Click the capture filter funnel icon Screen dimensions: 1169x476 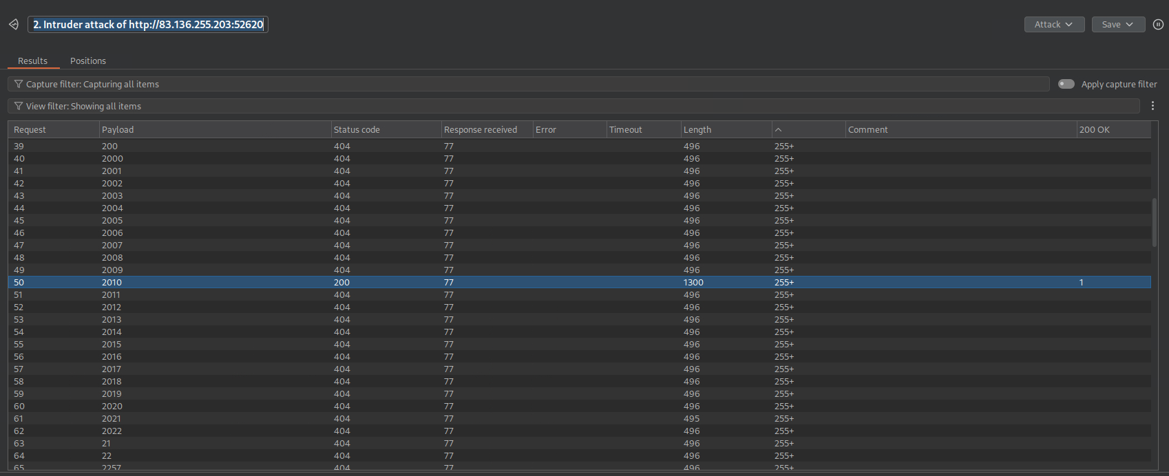pos(19,84)
